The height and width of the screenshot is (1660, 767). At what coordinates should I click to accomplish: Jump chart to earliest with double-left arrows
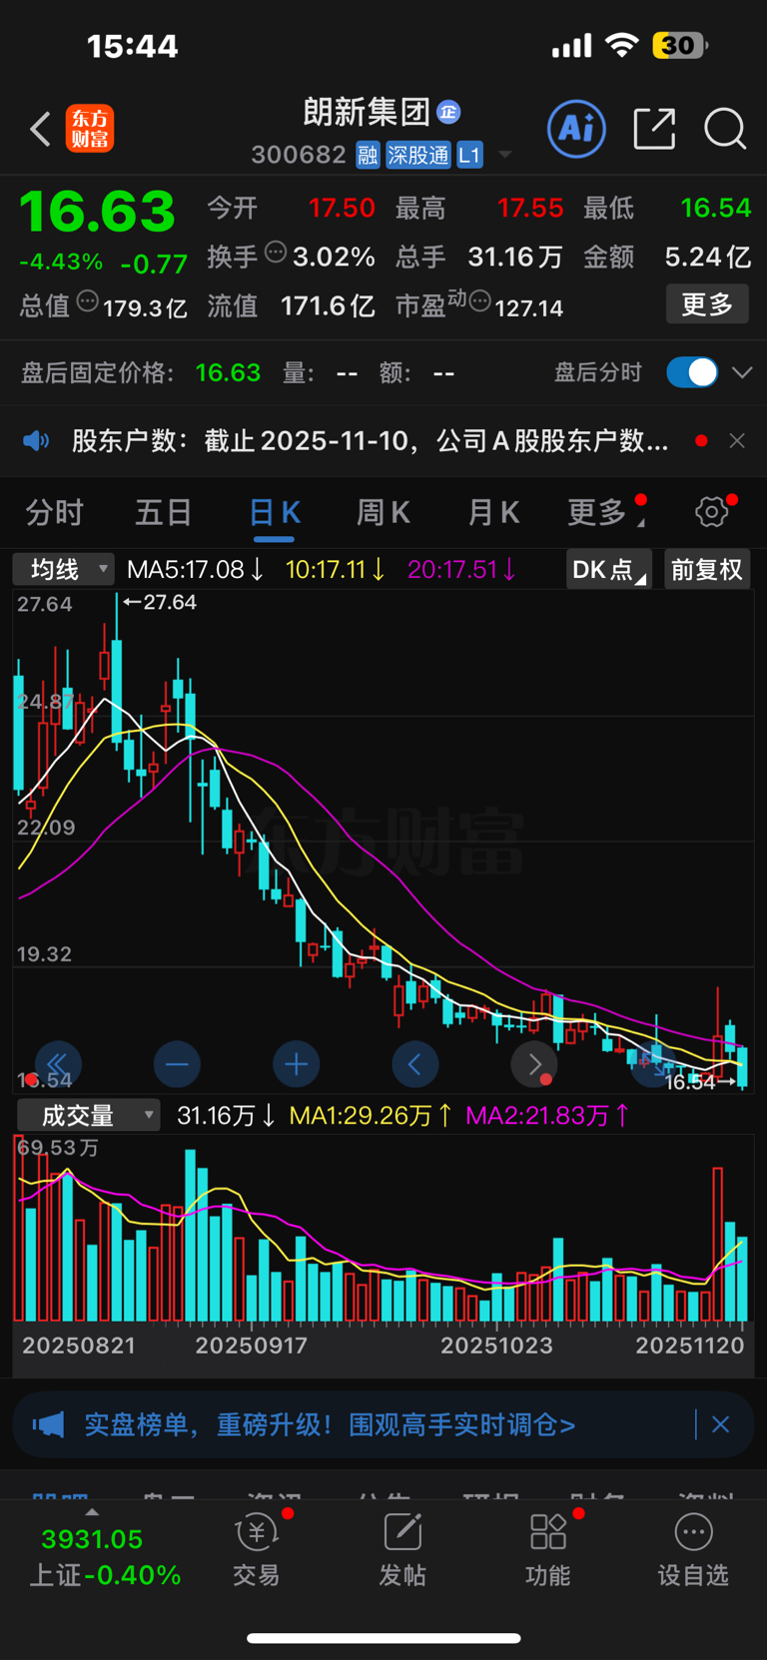click(58, 1065)
